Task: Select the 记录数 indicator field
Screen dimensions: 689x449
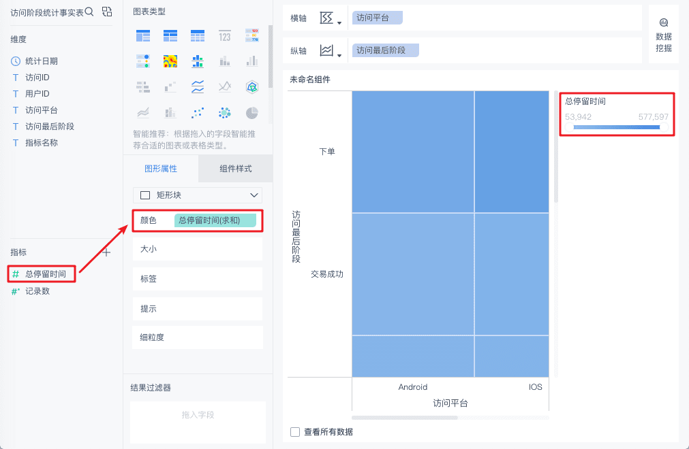Action: [37, 291]
